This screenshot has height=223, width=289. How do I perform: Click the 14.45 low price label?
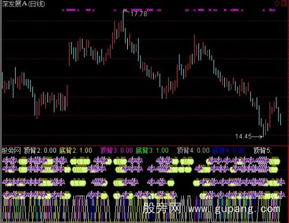[x=243, y=137]
